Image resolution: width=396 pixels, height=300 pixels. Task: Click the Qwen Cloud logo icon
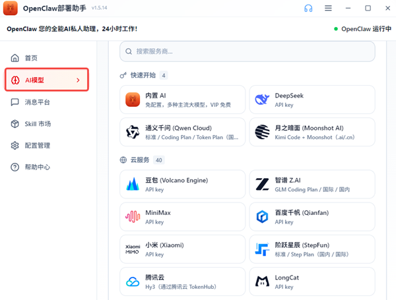point(133,132)
